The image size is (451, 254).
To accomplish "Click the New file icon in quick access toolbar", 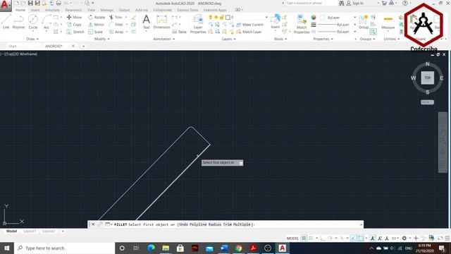I will 16,3.
